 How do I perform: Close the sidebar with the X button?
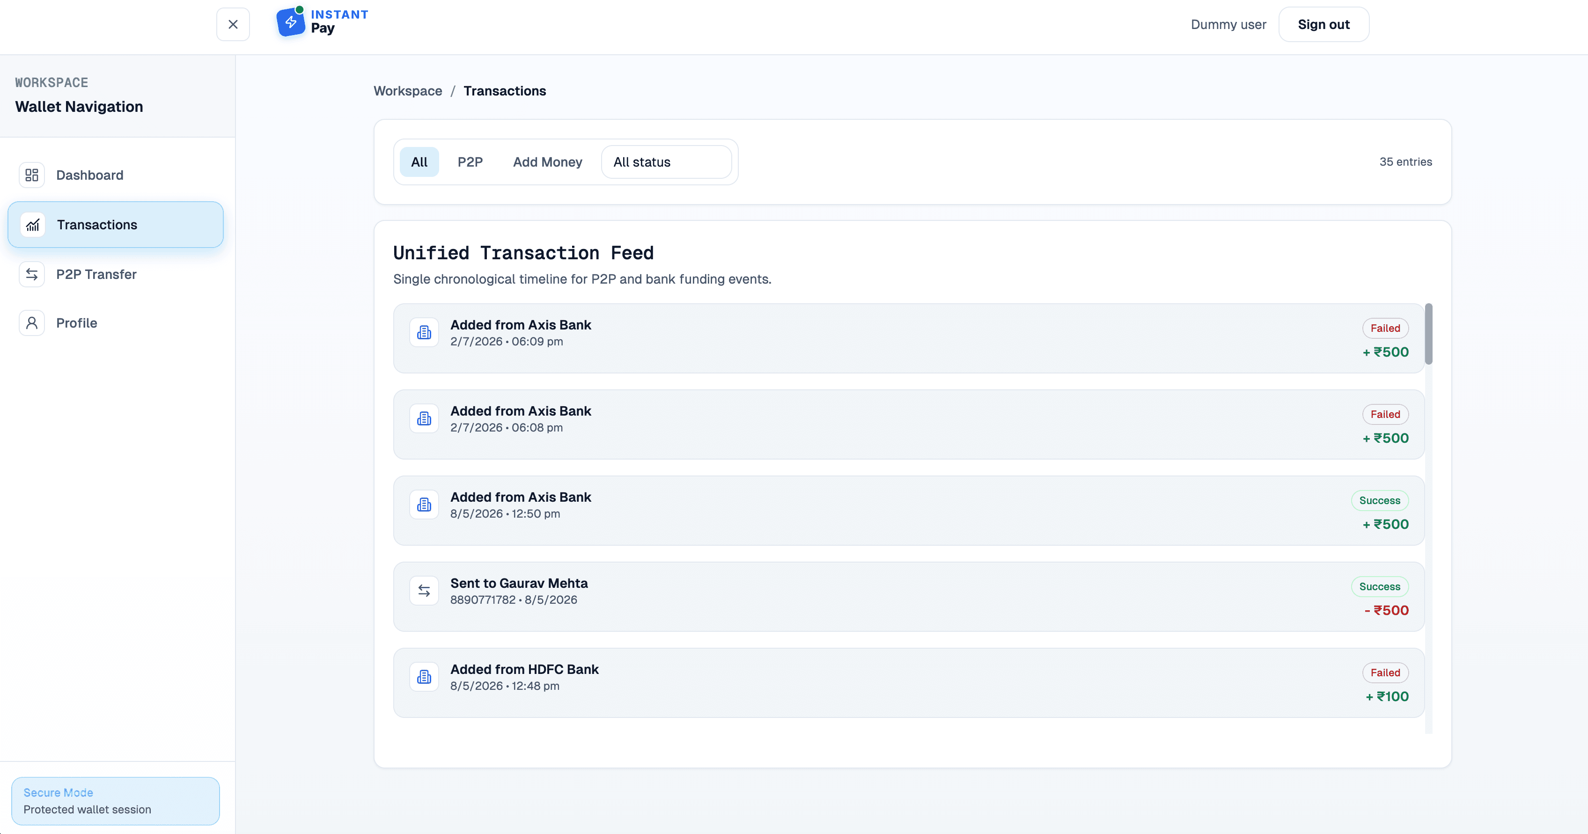233,25
